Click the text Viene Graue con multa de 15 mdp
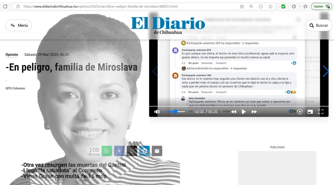 click(64, 176)
